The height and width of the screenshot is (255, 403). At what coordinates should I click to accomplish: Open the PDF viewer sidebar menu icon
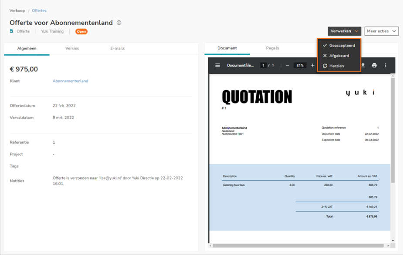pos(217,65)
